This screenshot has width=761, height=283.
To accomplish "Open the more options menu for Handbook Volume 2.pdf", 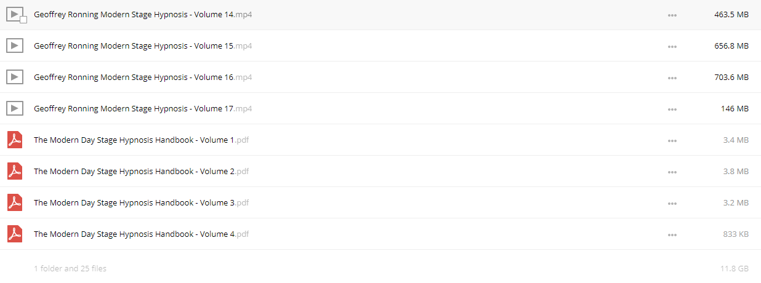I will coord(672,172).
